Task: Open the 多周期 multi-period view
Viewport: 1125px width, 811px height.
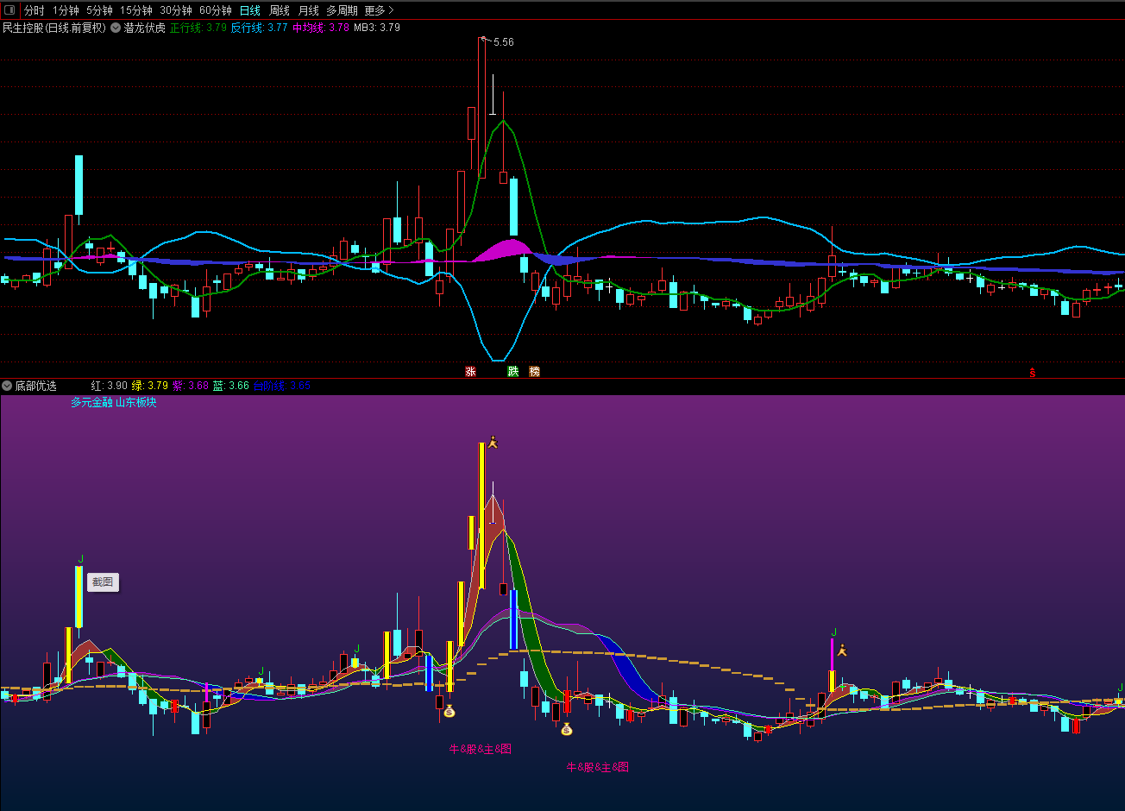Action: click(x=342, y=10)
